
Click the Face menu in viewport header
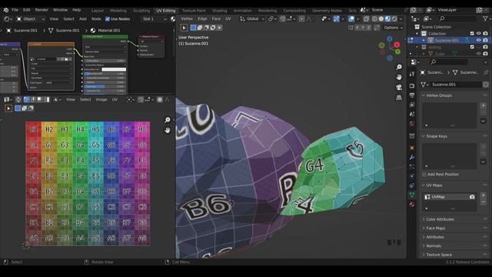tap(216, 18)
